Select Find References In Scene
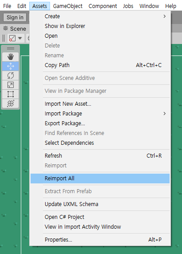182x254 pixels. coord(100,133)
